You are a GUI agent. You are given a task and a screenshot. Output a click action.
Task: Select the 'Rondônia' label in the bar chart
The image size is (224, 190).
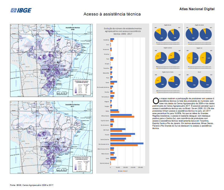(x=106, y=40)
